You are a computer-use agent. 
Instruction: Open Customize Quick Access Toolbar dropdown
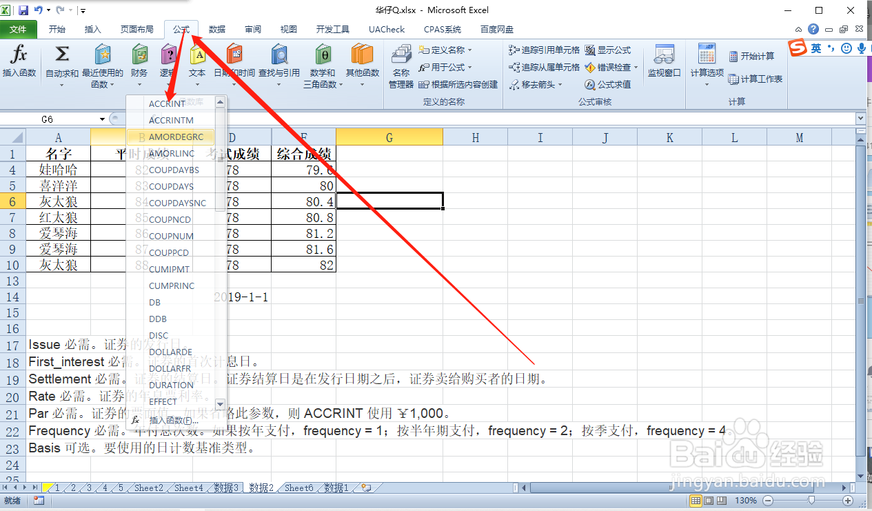[83, 10]
